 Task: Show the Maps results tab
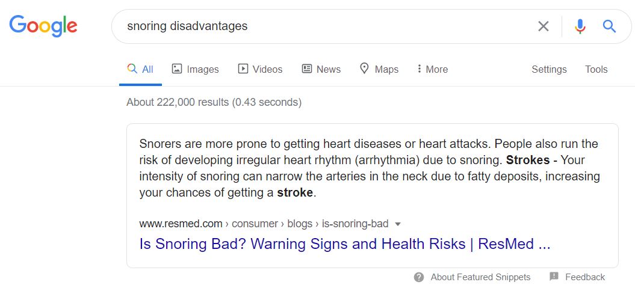[379, 69]
